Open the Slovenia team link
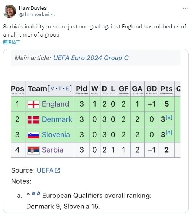The width and height of the screenshot is (194, 215). [56, 135]
